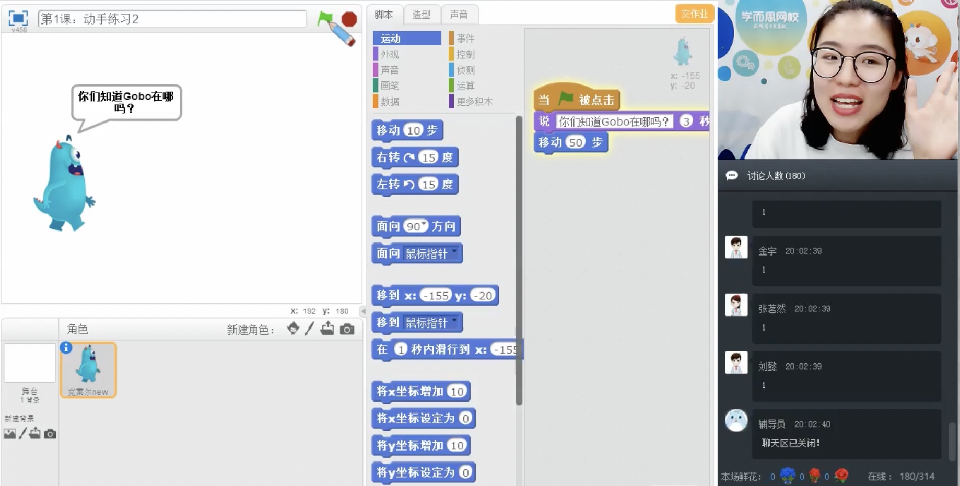Switch to the 脚本 tab
The height and width of the screenshot is (486, 960).
click(384, 15)
